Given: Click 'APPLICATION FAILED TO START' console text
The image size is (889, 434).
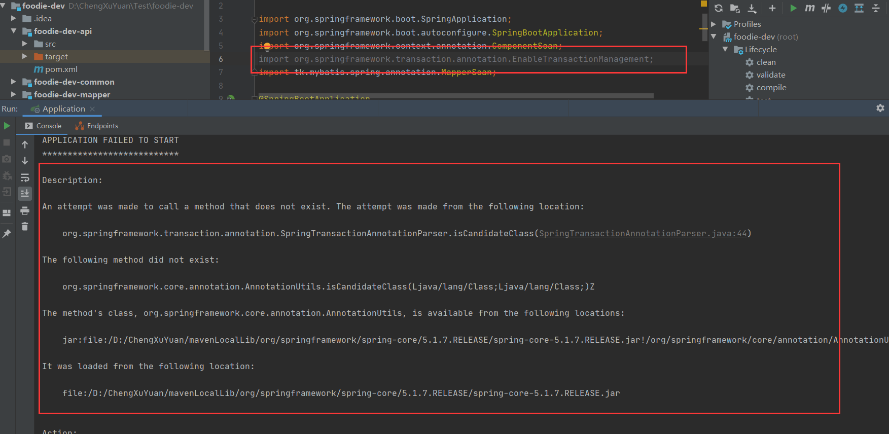Looking at the screenshot, I should coord(110,140).
